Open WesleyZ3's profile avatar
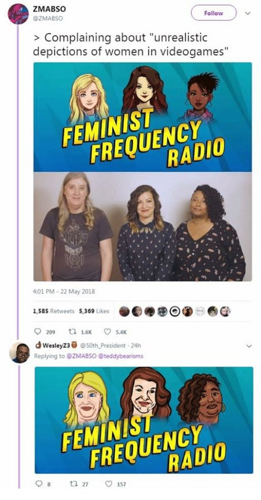 pos(19,353)
